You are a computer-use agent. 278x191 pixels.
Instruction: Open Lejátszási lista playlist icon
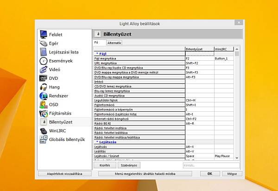click(44, 52)
